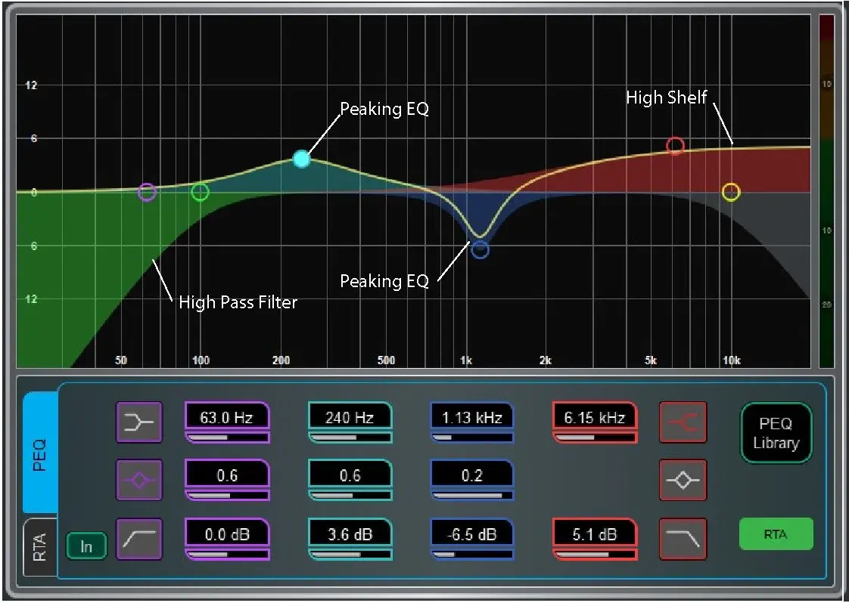Open the PEQ Library
This screenshot has height=603, width=849.
(776, 433)
